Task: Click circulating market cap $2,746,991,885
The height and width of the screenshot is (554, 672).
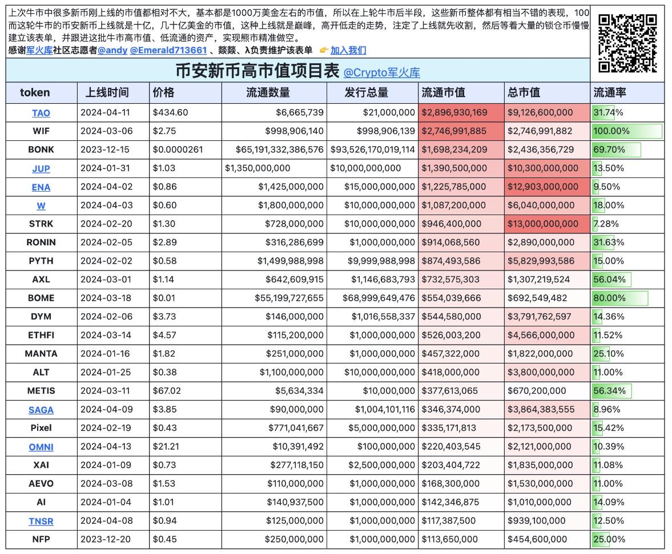Action: click(x=461, y=131)
